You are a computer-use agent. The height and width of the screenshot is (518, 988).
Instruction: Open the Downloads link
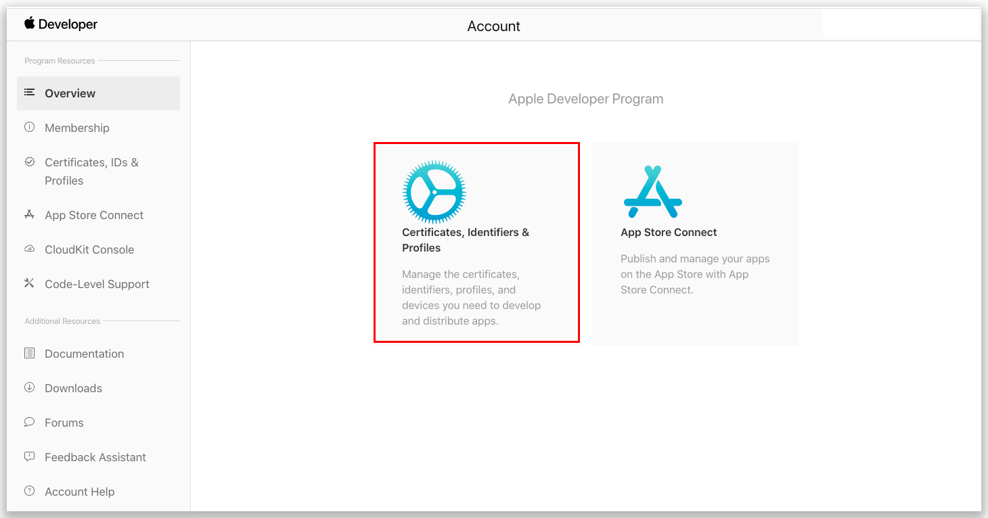73,388
